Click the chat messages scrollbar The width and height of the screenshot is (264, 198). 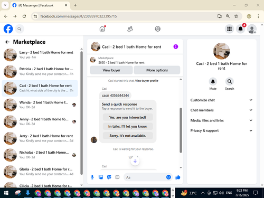pyautogui.click(x=181, y=130)
